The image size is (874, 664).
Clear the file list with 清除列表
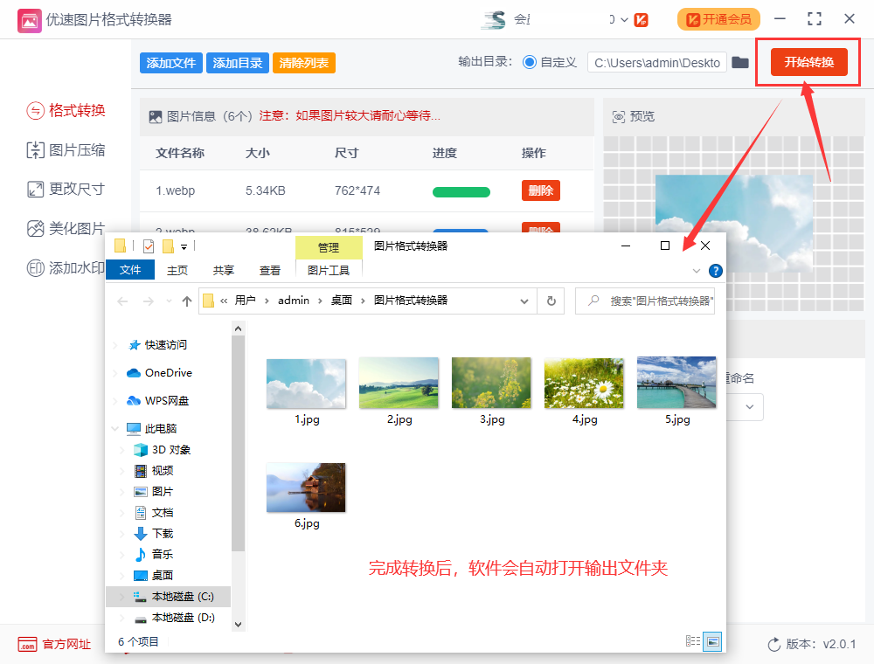303,63
